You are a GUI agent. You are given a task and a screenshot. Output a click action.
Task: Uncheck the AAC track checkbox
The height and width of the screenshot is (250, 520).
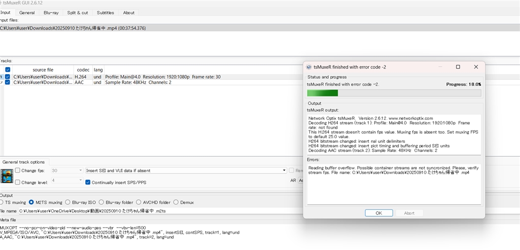coord(8,82)
